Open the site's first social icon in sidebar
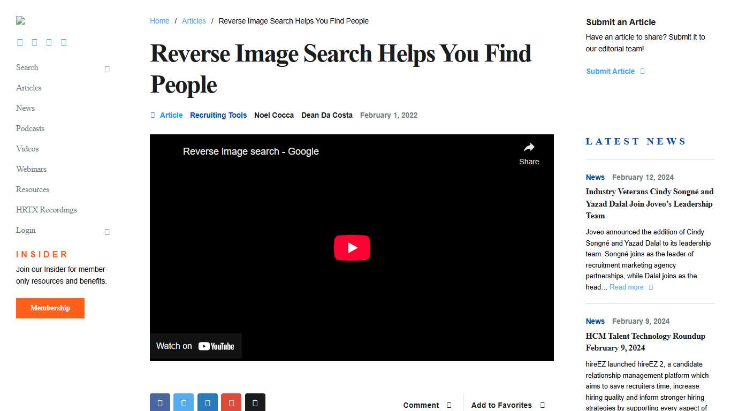Viewport: 731px width, 411px height. pos(20,42)
